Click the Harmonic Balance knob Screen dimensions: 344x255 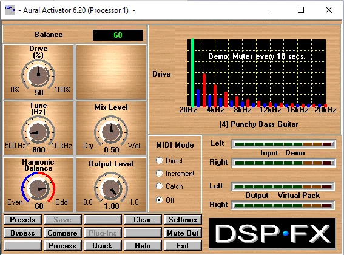point(38,188)
